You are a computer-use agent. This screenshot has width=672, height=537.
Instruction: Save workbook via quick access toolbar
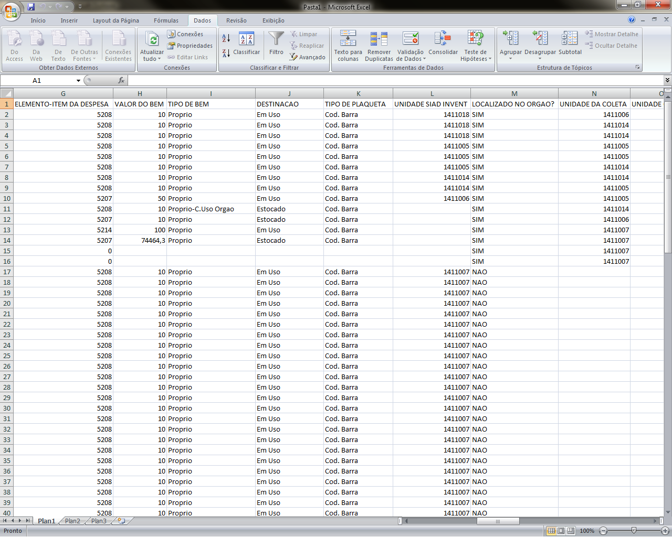coord(31,7)
